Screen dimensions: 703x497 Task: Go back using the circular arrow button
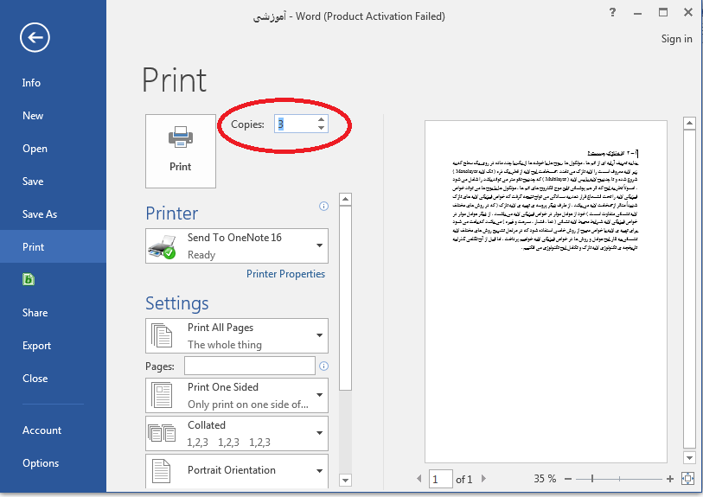click(35, 37)
